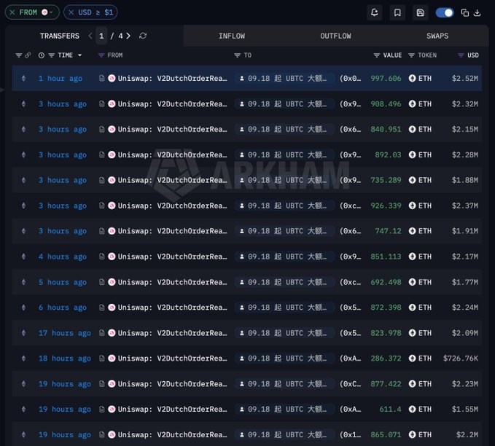Remove the USD ≥ $1 filter
This screenshot has width=495, height=446.
coord(71,12)
